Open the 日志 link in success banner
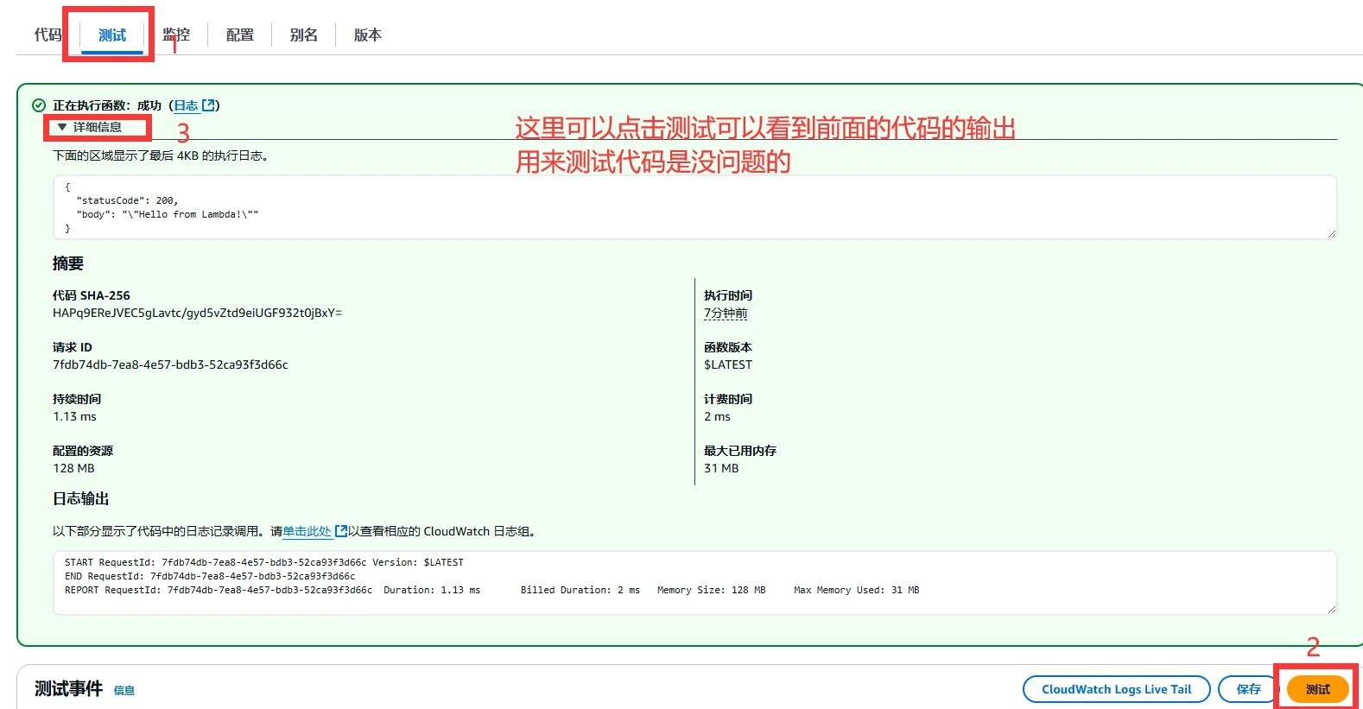The height and width of the screenshot is (709, 1363). [186, 105]
